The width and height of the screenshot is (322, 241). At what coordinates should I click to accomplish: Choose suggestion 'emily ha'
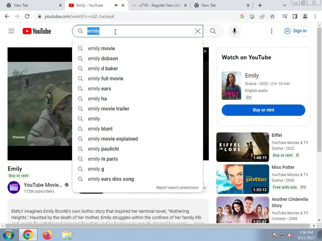coord(137,99)
